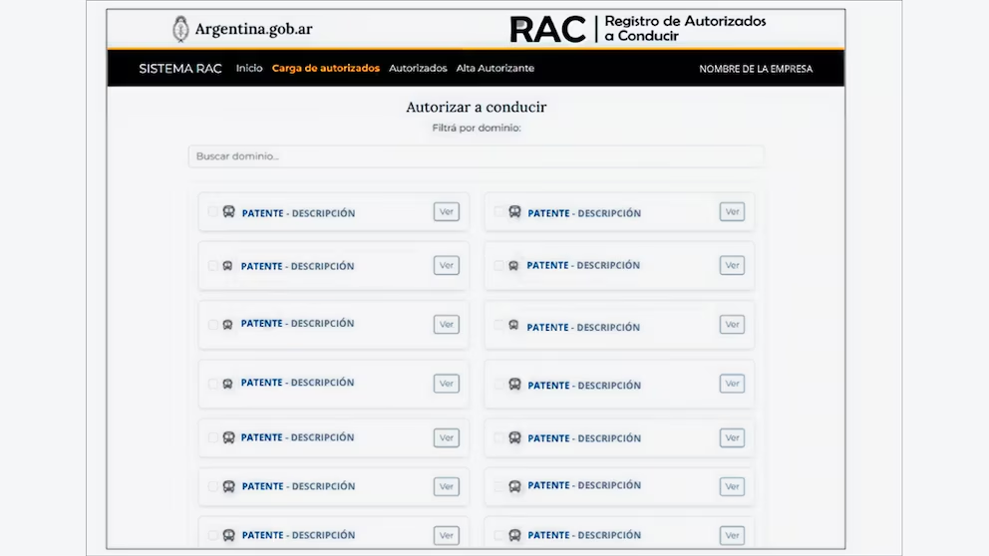The image size is (989, 556).
Task: Tick the checkbox in first left vehicle card
Action: (x=212, y=212)
